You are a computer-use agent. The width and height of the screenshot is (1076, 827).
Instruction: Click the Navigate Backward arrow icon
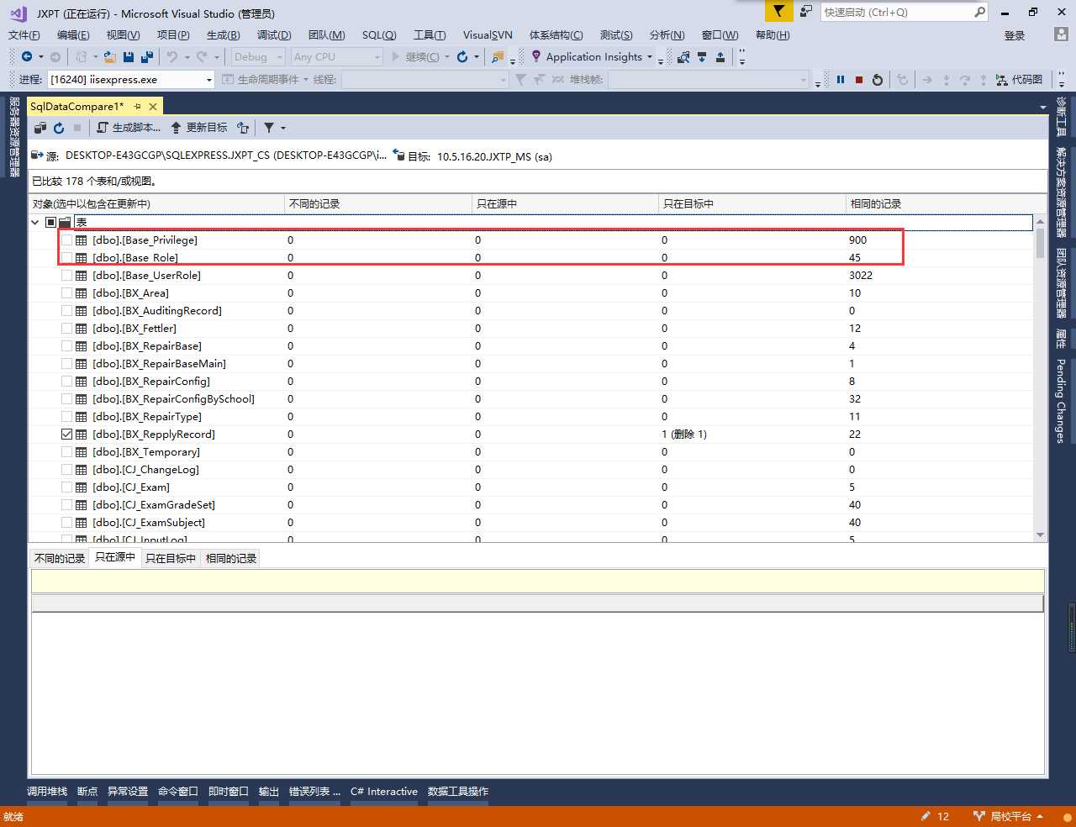click(27, 56)
